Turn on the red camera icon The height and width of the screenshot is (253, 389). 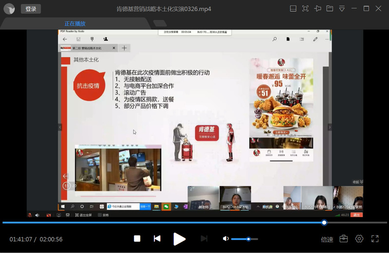point(49,215)
